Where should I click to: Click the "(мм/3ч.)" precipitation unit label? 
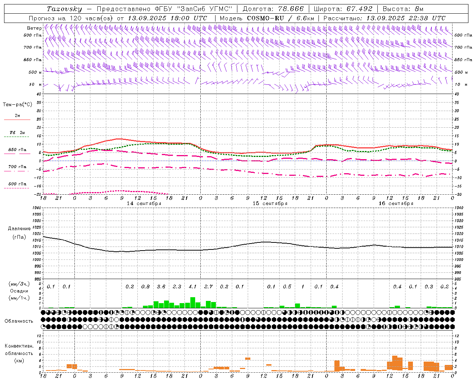pos(19,284)
